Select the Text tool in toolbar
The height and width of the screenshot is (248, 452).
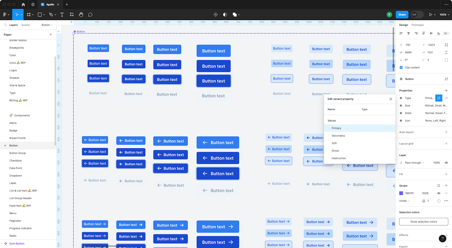(62, 15)
